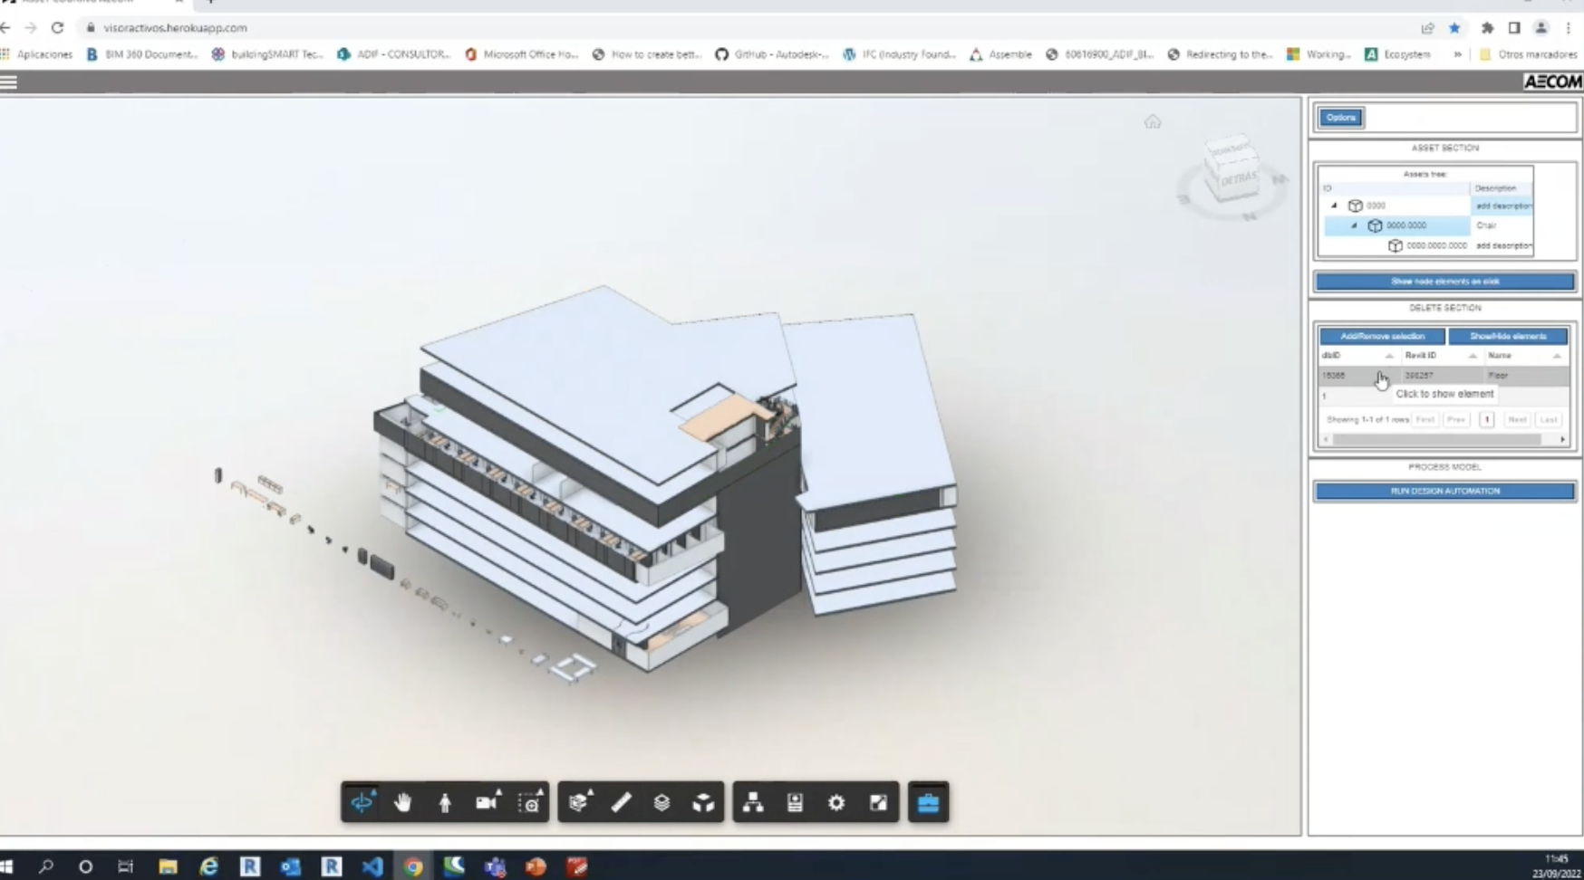The image size is (1584, 880).
Task: Toggle sort order on the dbID column
Action: coord(1390,356)
